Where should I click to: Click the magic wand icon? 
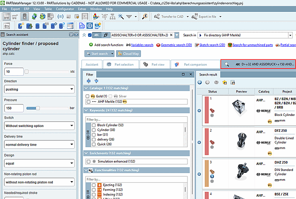(121, 17)
